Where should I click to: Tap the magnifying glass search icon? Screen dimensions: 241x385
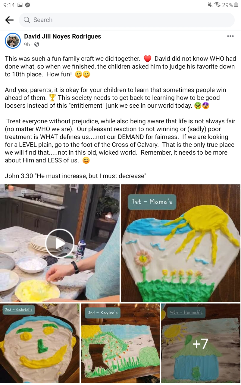pyautogui.click(x=27, y=20)
